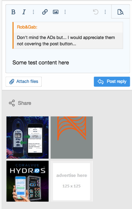This screenshot has height=209, width=132.
Task: Click the undo arrow icon
Action: [96, 12]
